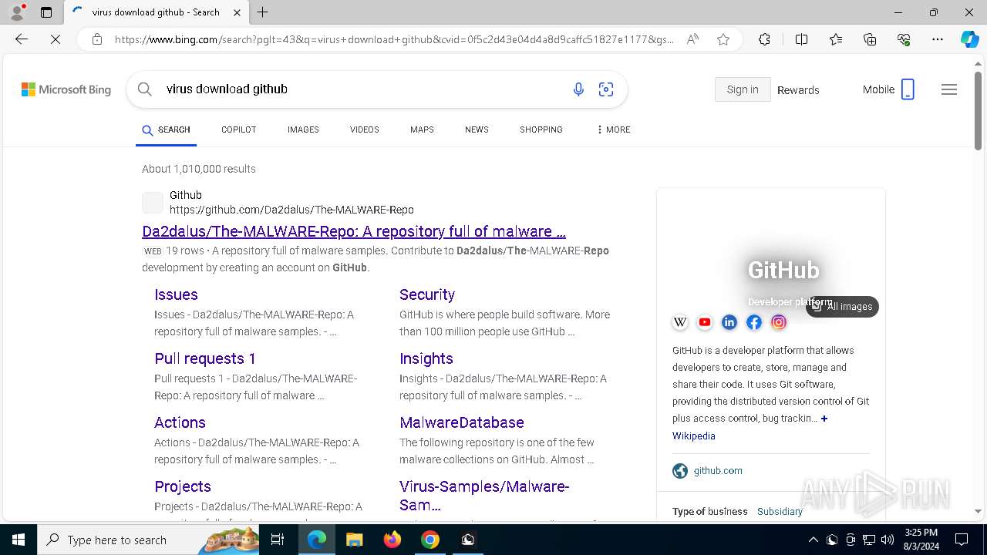Open the notification center icon

tap(962, 540)
